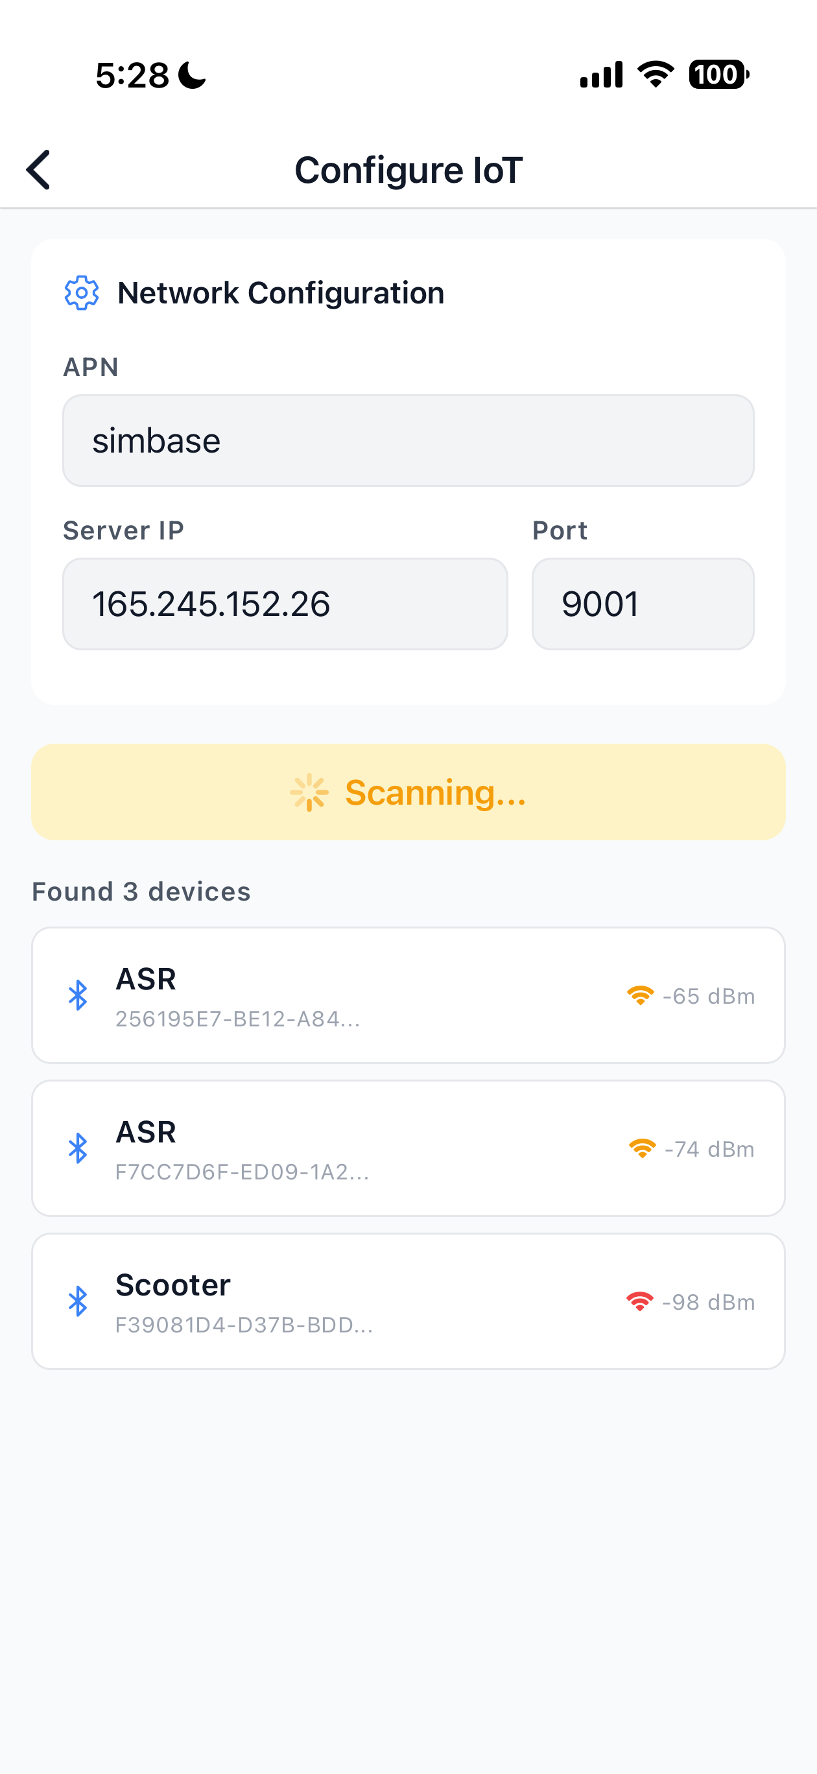Select the ASR device 256195E7-BE12
The width and height of the screenshot is (817, 1774).
(408, 995)
